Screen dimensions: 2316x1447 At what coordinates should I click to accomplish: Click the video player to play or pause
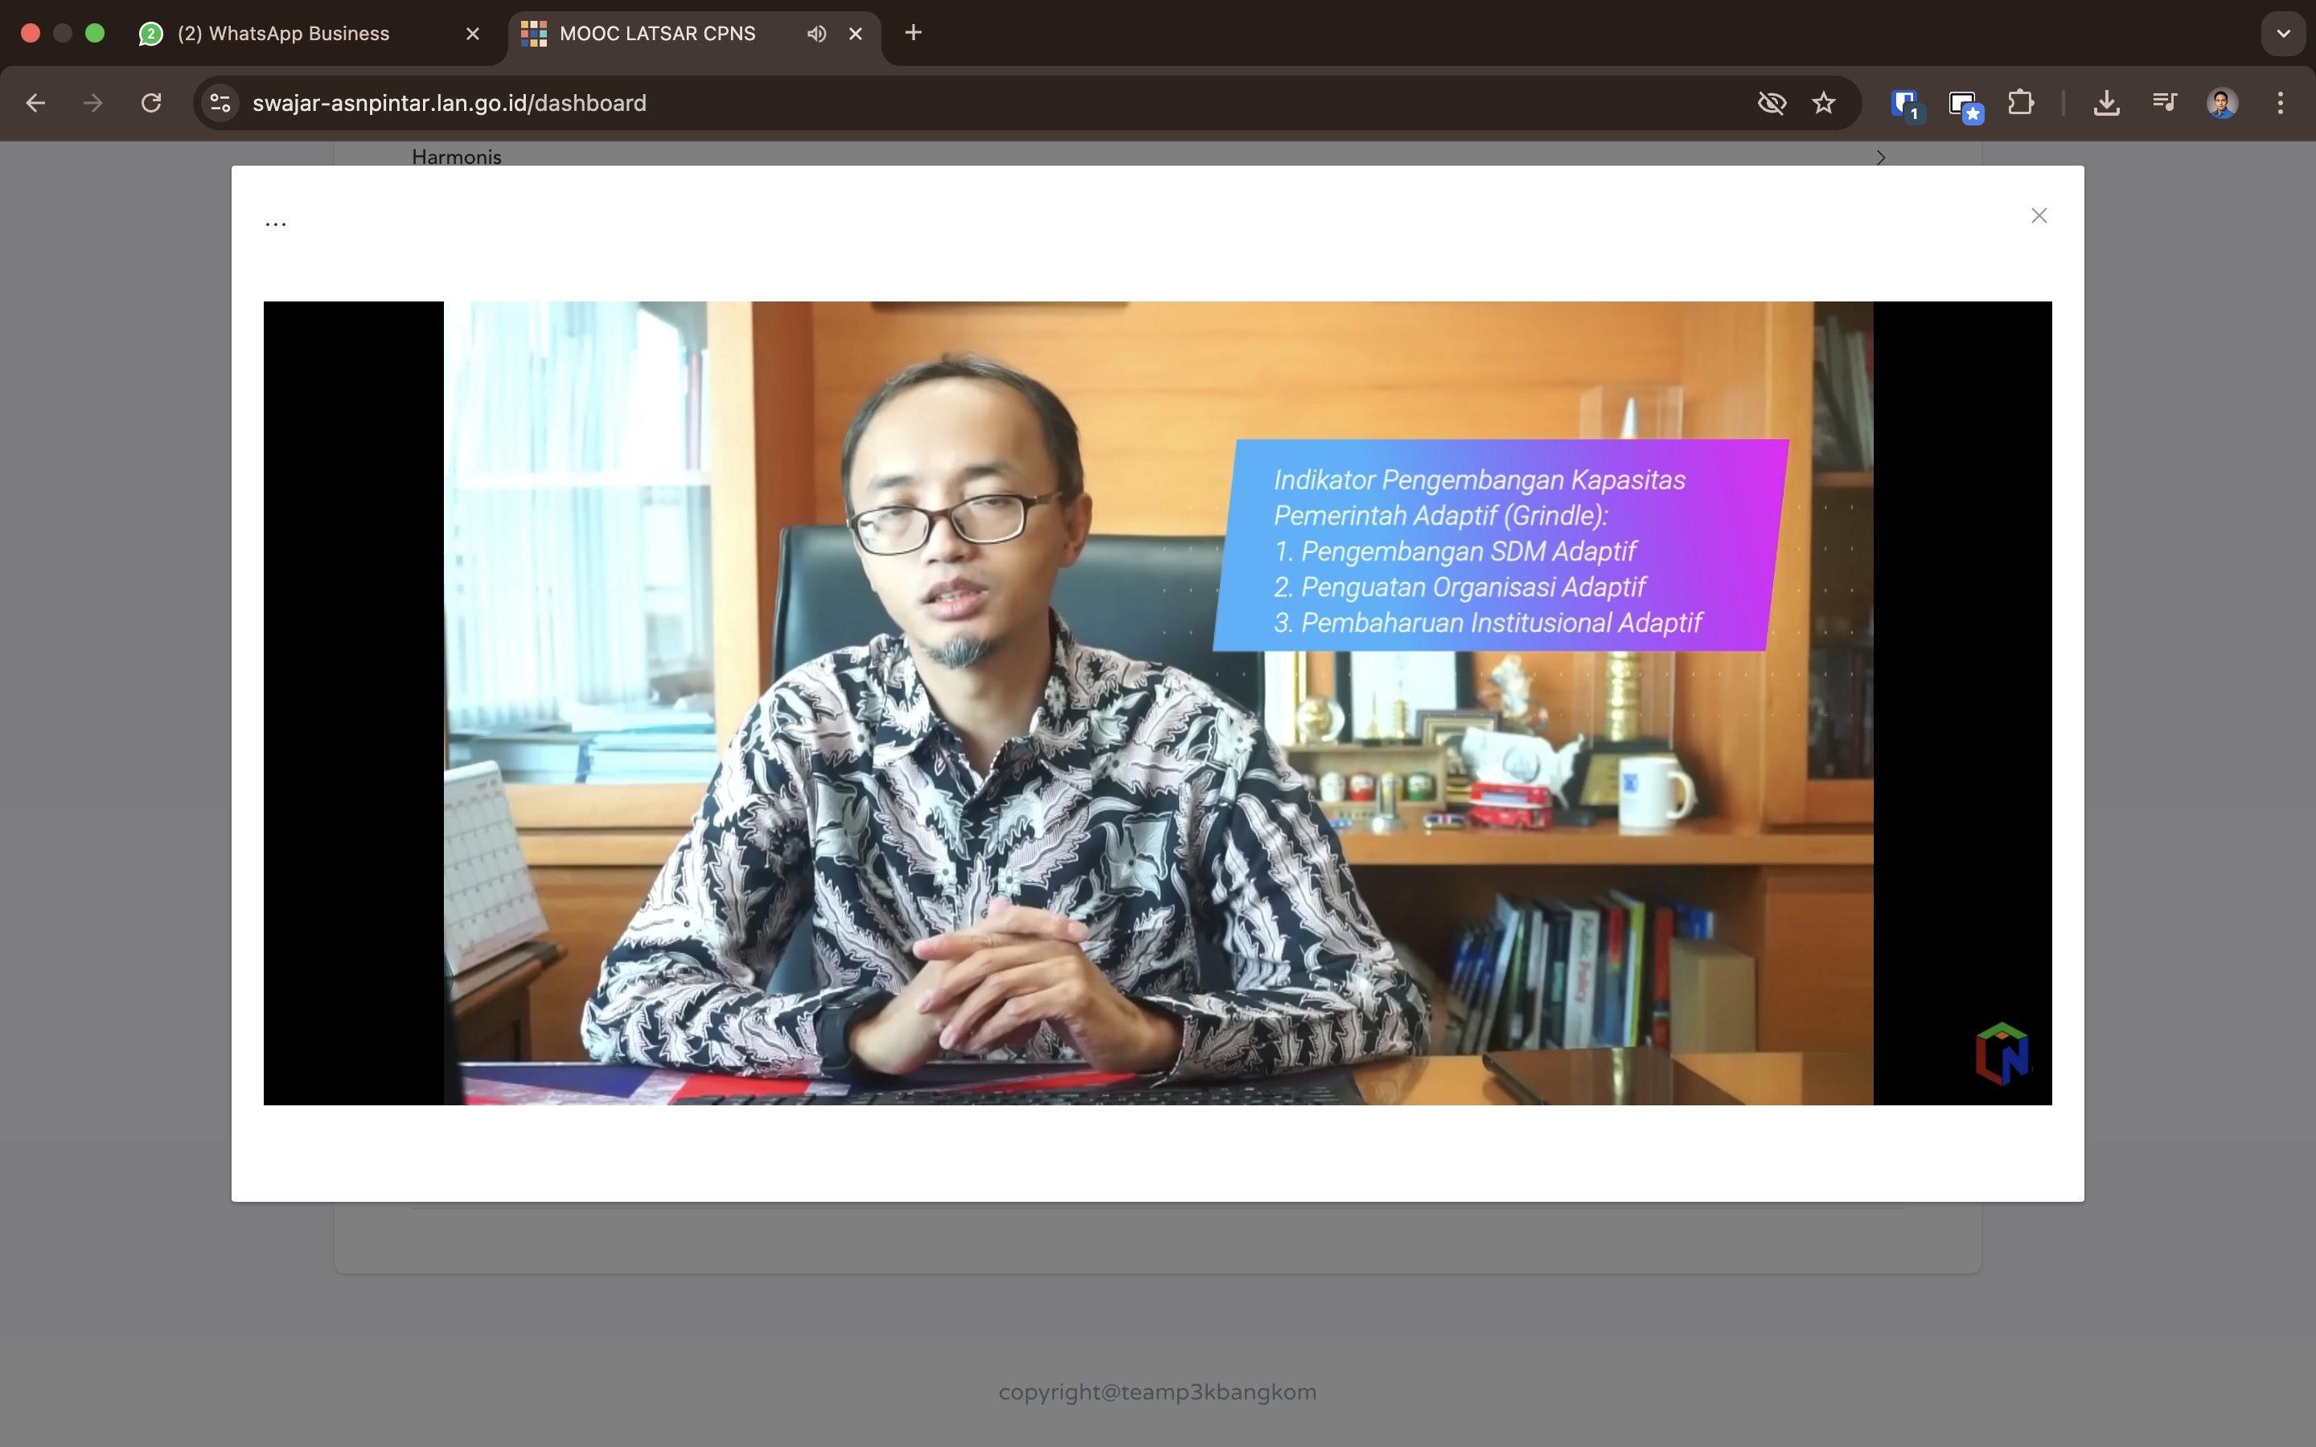click(x=1157, y=703)
